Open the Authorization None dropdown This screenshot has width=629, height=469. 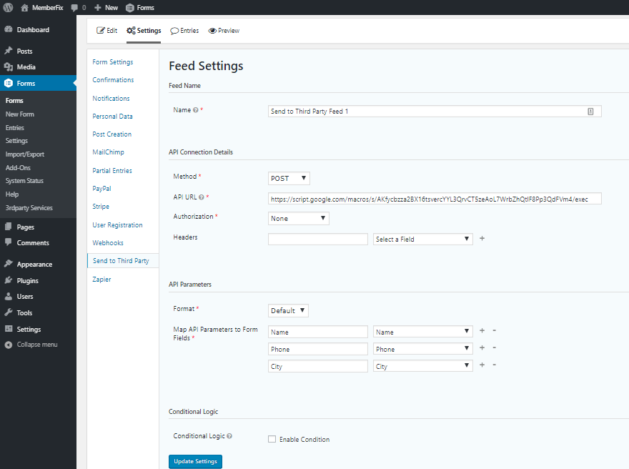tap(299, 218)
